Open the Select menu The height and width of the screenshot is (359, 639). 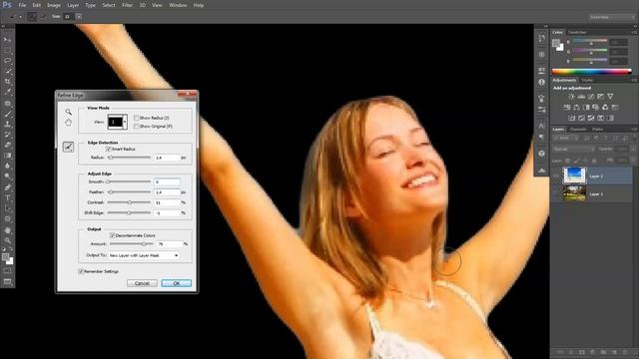click(109, 5)
